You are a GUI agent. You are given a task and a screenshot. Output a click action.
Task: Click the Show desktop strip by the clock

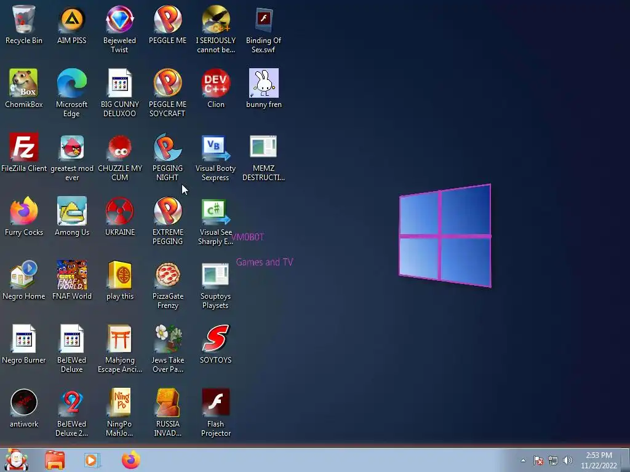tap(626, 460)
